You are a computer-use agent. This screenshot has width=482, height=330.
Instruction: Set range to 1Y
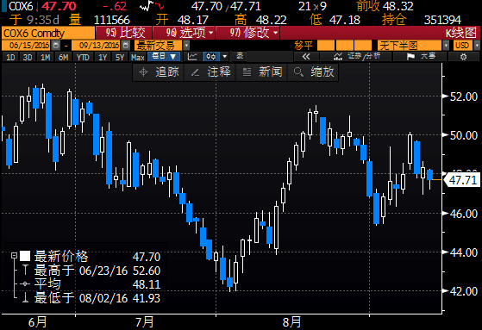[x=103, y=57]
